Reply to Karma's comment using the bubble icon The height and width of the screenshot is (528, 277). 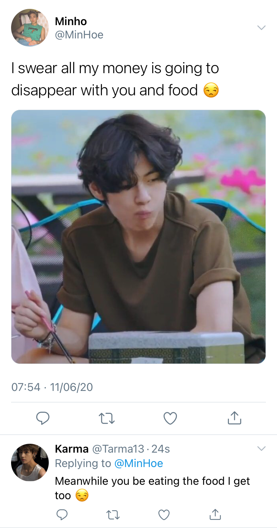pos(62,514)
